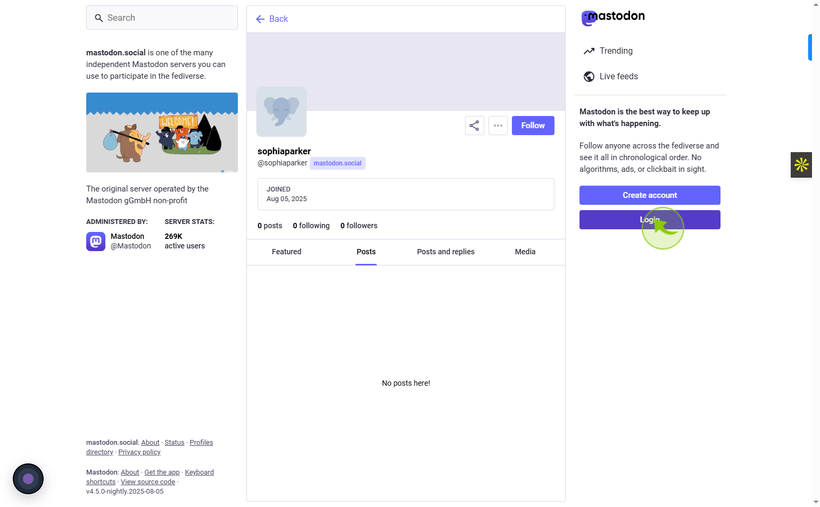Click the Live feeds globe icon
The height and width of the screenshot is (507, 820).
coord(589,77)
